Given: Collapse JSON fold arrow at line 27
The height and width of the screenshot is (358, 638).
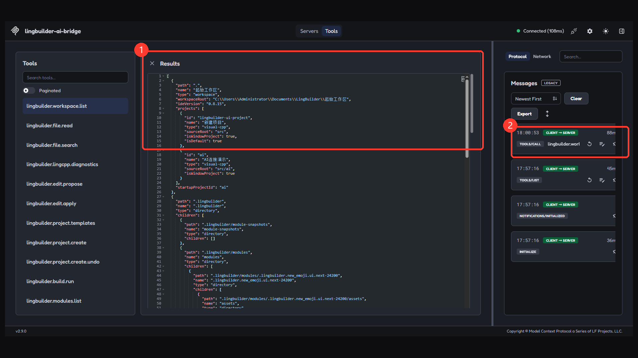Looking at the screenshot, I should 163,197.
